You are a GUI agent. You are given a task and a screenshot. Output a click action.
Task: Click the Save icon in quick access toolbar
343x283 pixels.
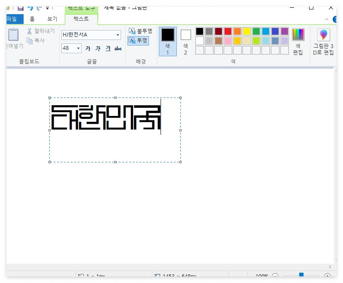coord(21,8)
